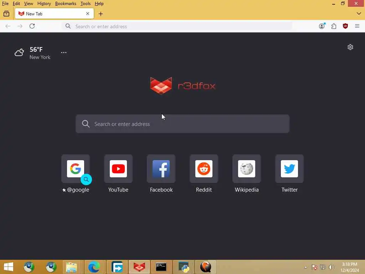This screenshot has height=274, width=365.
Task: Select the New Tab tab
Action: [54, 14]
